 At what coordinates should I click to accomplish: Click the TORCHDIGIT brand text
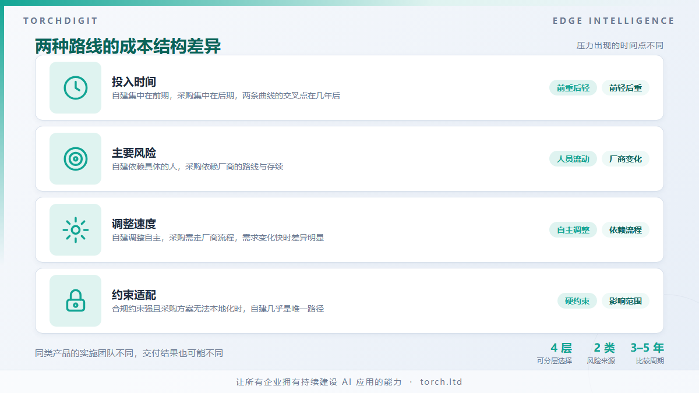pos(61,21)
